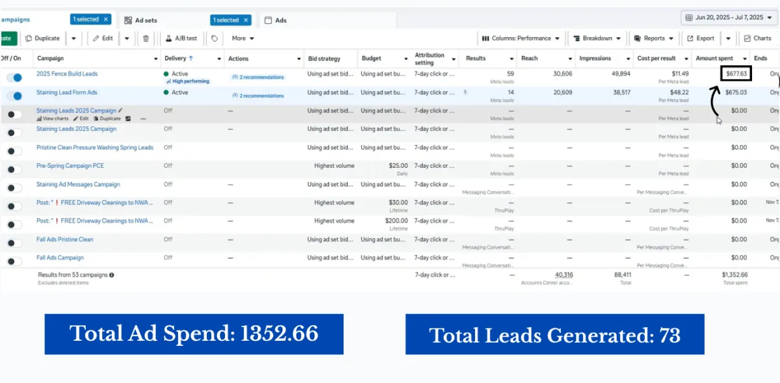Open the Impressions column menu arrow
Screen dimensions: 780x383
coord(628,59)
